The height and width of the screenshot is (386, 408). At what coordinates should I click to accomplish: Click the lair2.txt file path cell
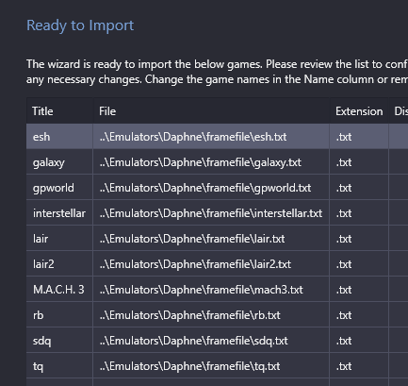(x=211, y=264)
